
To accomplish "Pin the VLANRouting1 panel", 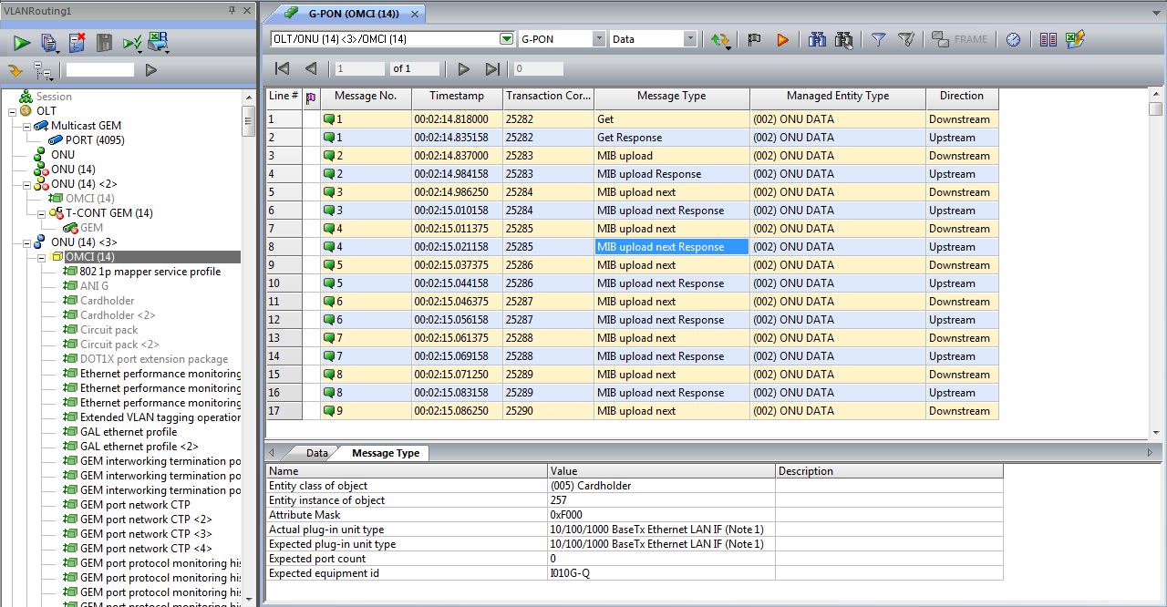I will pyautogui.click(x=232, y=10).
